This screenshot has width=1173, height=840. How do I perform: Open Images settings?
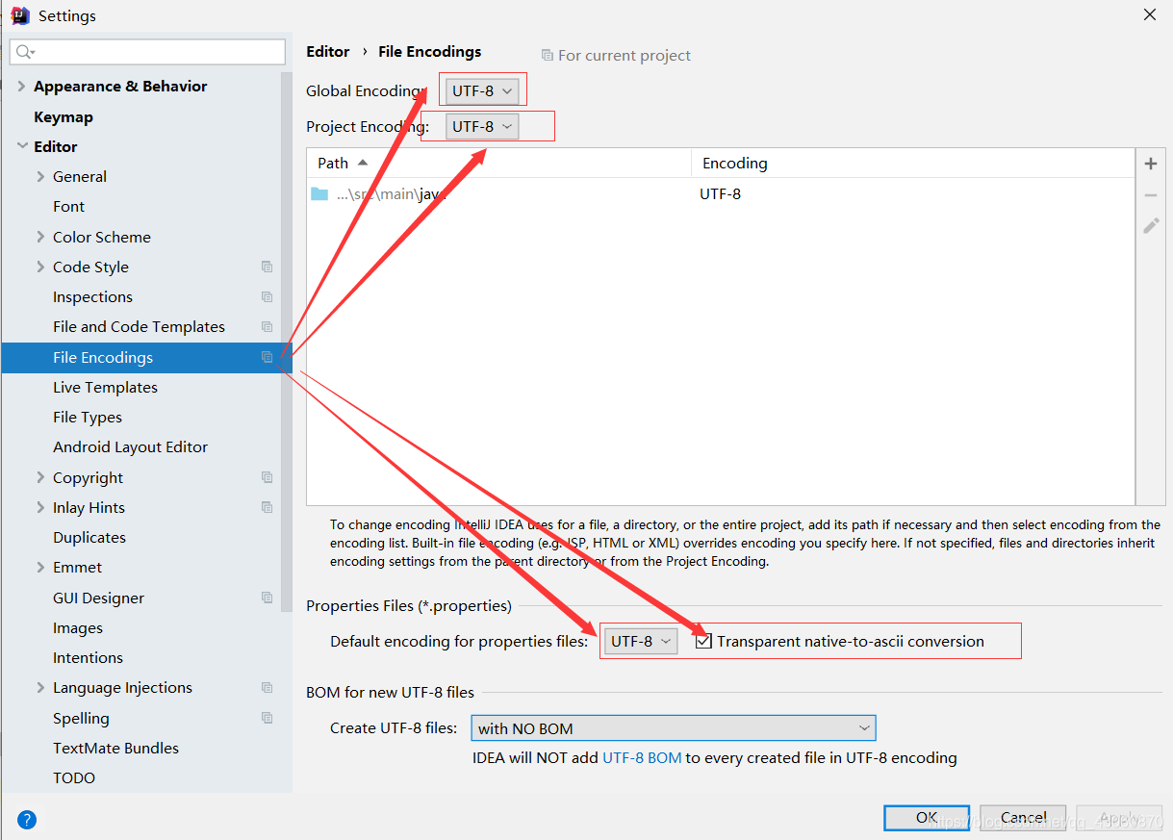pos(78,627)
